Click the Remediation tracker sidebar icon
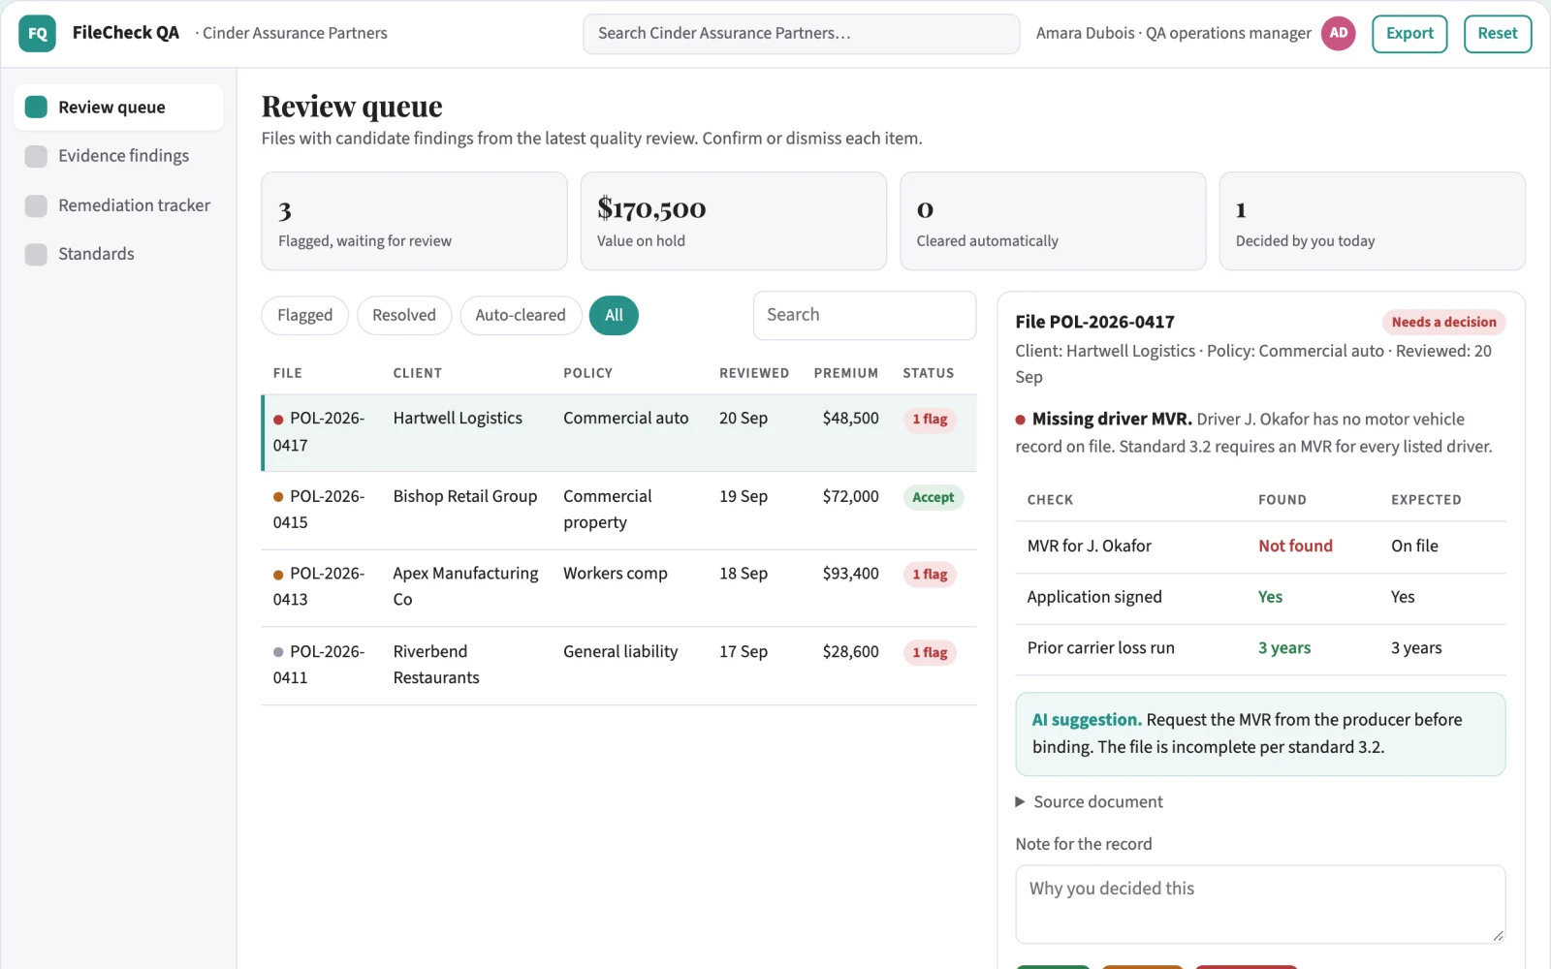 coord(36,205)
